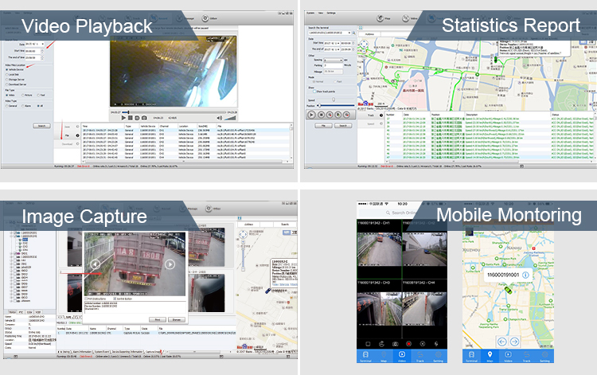Tap the fullscreen square icon on mobile video
The image size is (597, 375).
tap(368, 344)
